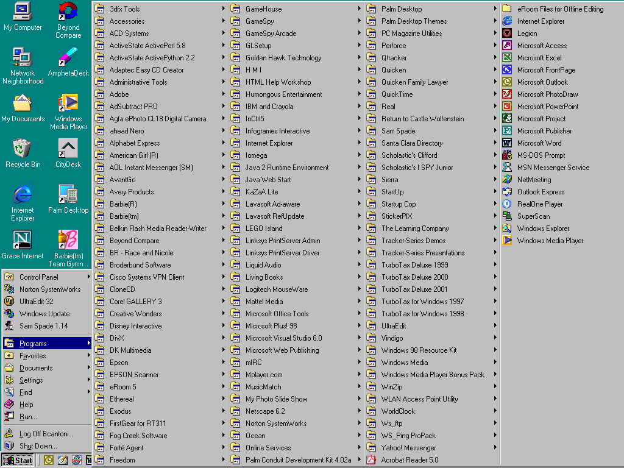Click the Microsoft Outlook icon in Programs
The image size is (624, 468).
pyautogui.click(x=507, y=82)
